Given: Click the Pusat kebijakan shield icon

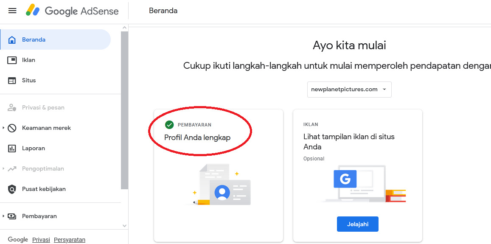Looking at the screenshot, I should coord(12,189).
